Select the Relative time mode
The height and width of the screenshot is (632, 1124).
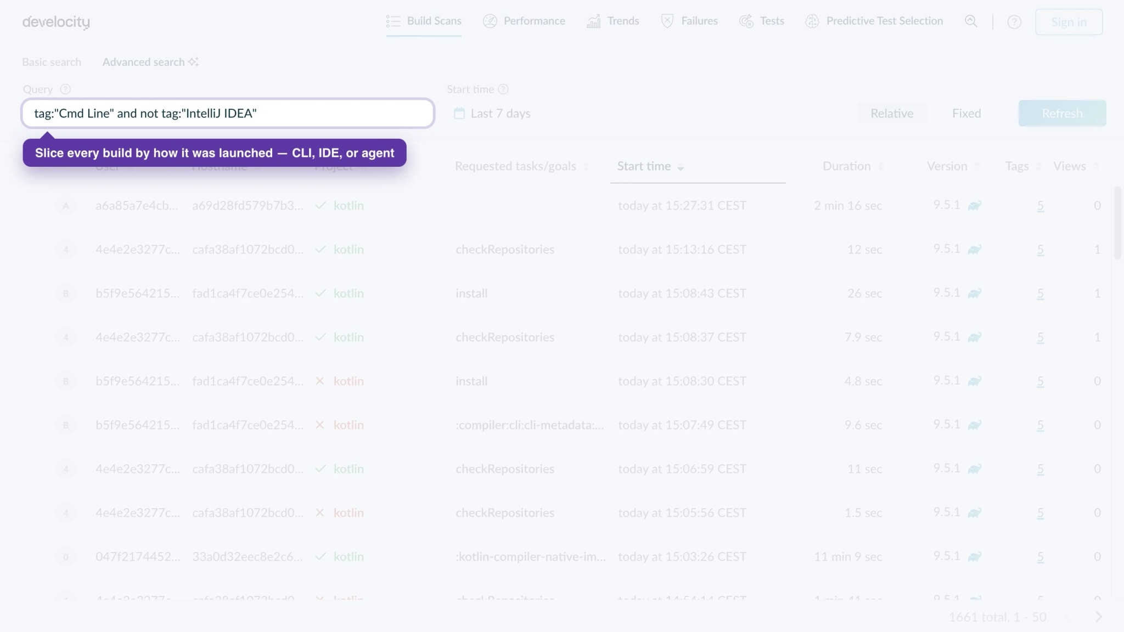point(892,114)
